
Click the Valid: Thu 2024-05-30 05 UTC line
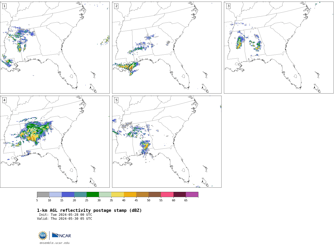point(65,219)
